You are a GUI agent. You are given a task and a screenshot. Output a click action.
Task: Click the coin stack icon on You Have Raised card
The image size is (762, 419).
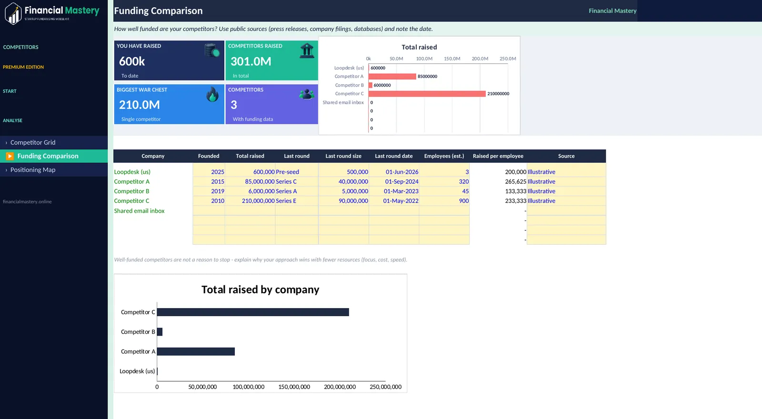pos(212,50)
